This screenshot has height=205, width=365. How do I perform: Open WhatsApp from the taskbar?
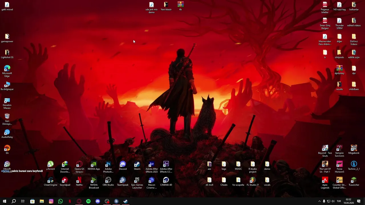tap(60, 201)
